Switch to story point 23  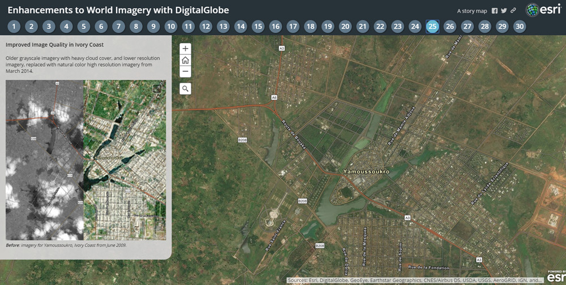pyautogui.click(x=398, y=27)
